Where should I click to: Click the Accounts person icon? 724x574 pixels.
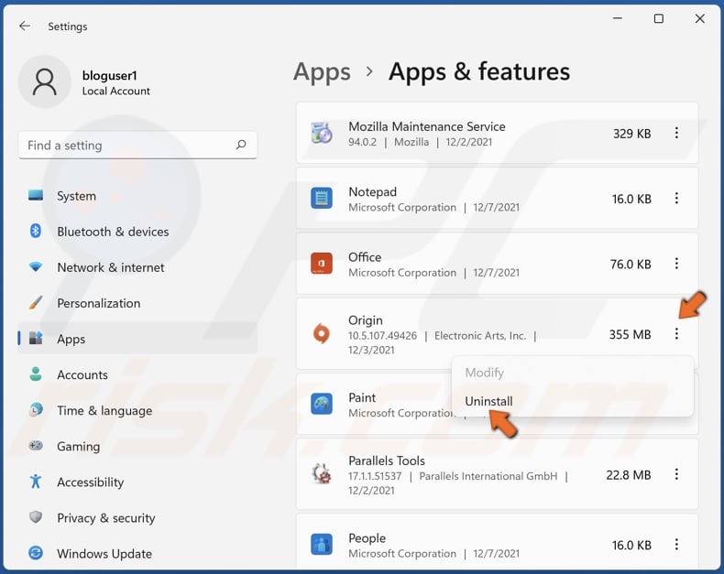click(x=36, y=374)
